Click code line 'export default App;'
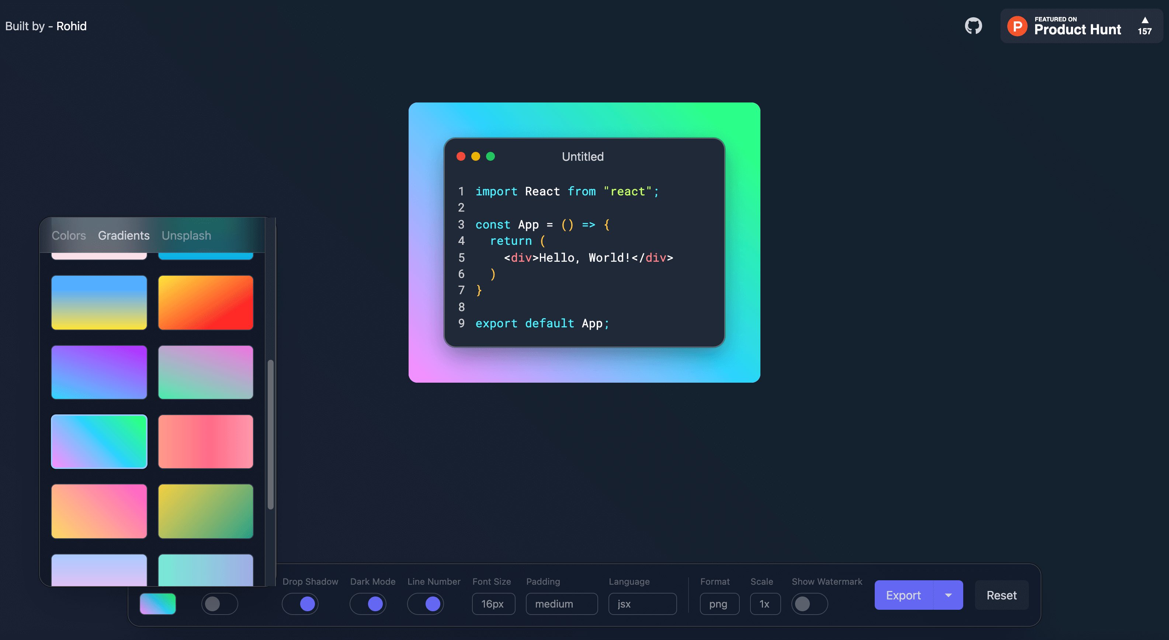This screenshot has height=640, width=1169. pyautogui.click(x=542, y=323)
